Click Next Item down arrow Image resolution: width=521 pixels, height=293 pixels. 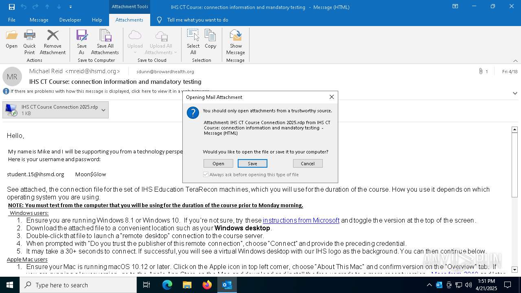(x=59, y=7)
